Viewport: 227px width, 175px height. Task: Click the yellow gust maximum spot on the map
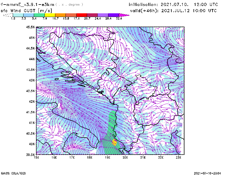click(x=114, y=142)
